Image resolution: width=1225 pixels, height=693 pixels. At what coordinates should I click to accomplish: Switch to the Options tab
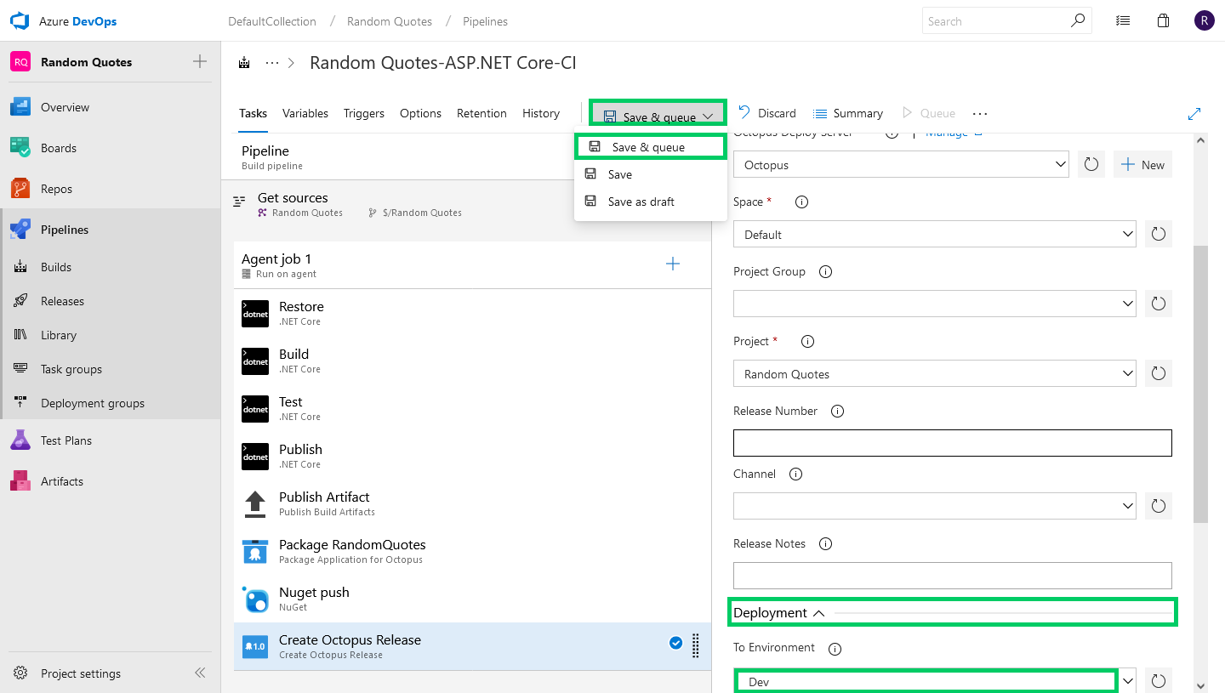[420, 113]
